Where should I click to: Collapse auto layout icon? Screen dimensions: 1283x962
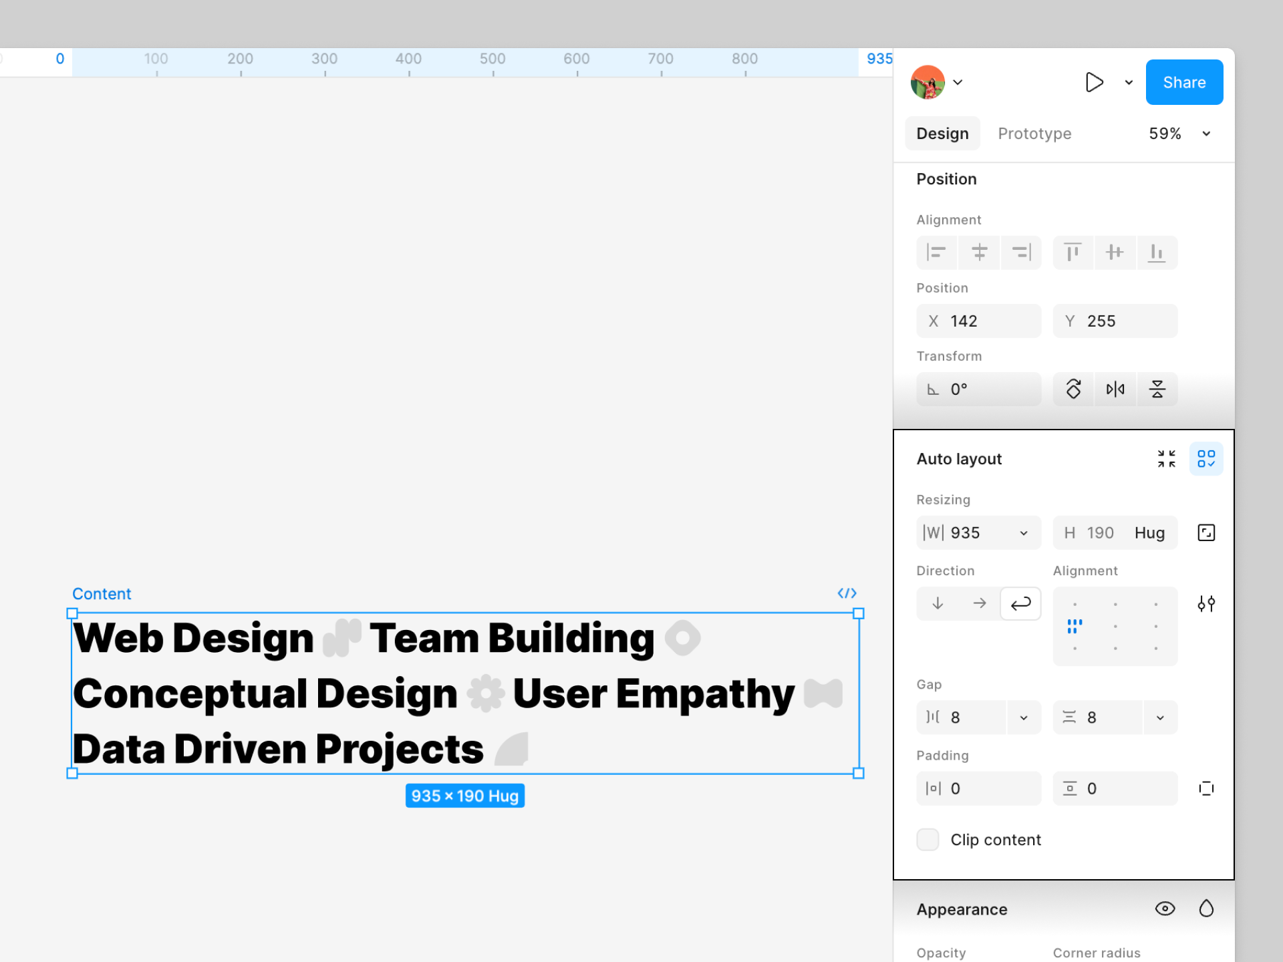pyautogui.click(x=1166, y=459)
